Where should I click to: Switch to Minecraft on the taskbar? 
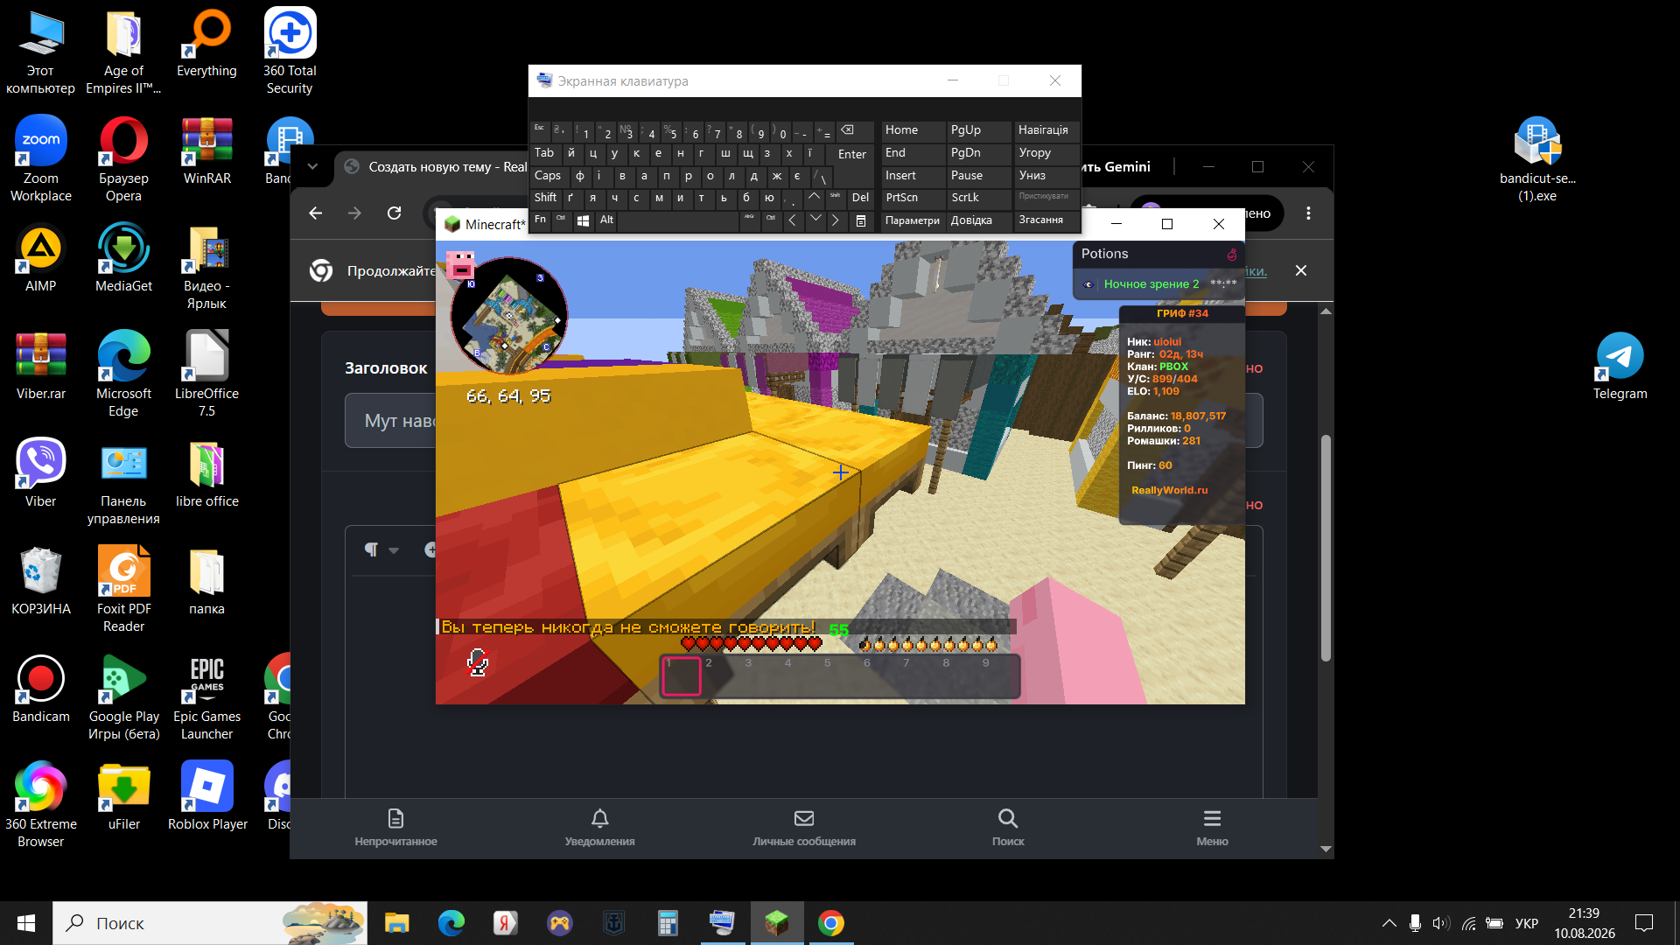pyautogui.click(x=777, y=923)
